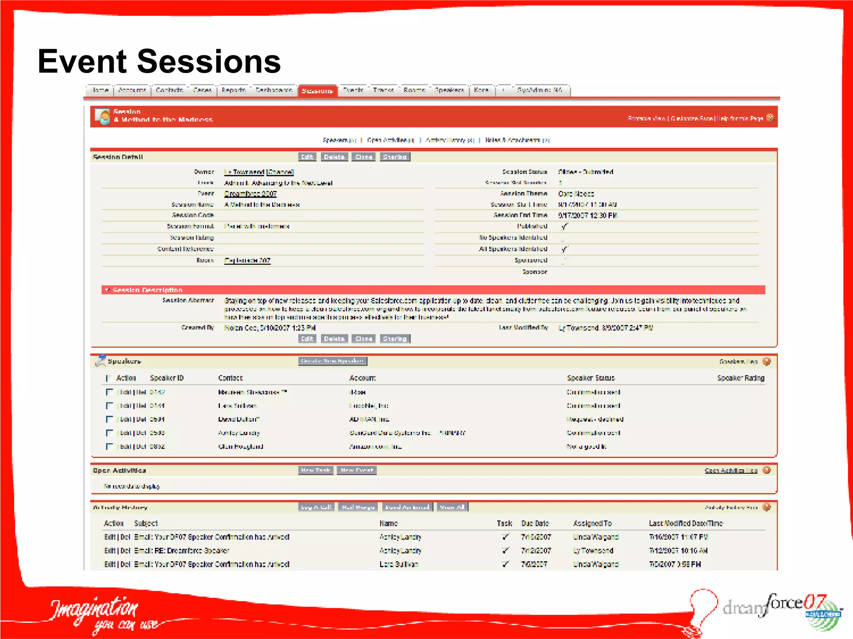Click Sharing button beside Session Detail heading
Screen dimensions: 853x639
click(395, 157)
